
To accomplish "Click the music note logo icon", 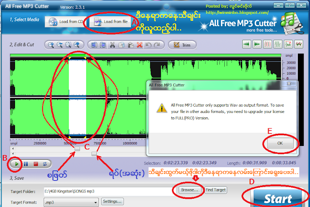I will (x=292, y=23).
